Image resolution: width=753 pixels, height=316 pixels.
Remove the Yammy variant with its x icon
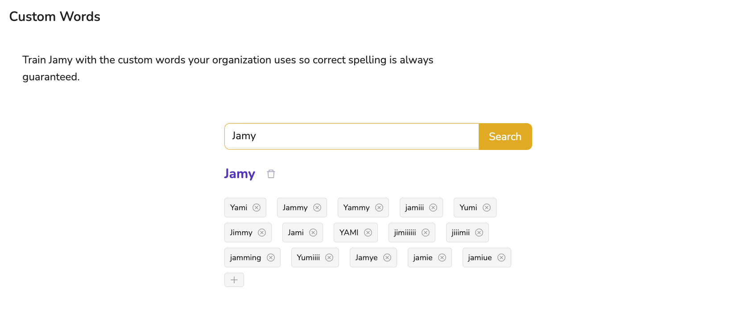point(379,208)
